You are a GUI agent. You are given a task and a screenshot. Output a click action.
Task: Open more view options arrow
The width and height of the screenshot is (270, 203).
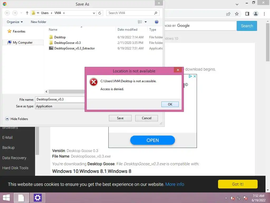pos(146,22)
